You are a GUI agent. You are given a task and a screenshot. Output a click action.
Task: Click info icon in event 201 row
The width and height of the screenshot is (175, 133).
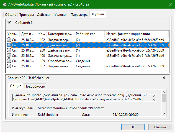point(9,45)
